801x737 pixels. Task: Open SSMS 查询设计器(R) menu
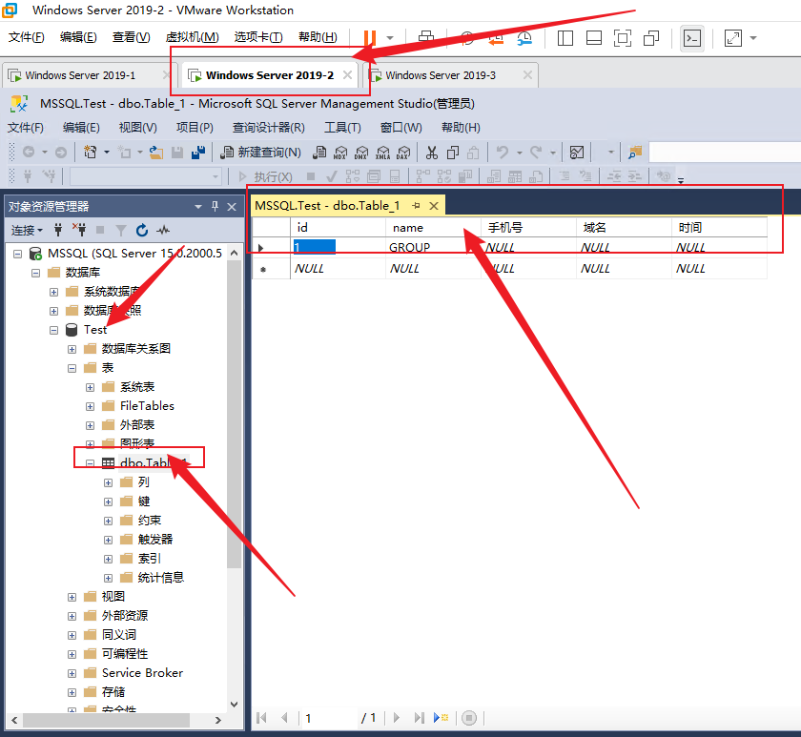[x=269, y=127]
